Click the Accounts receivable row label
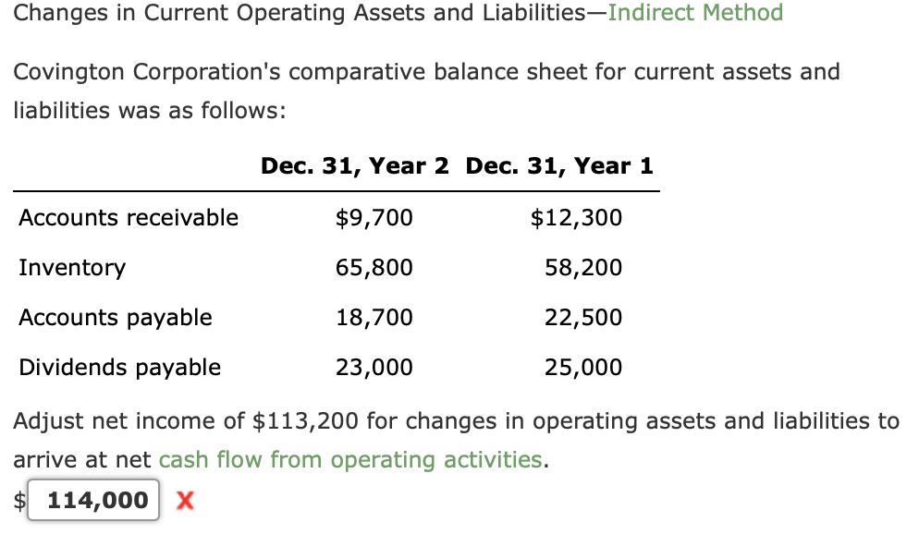Screen dimensions: 919x534 (128, 217)
